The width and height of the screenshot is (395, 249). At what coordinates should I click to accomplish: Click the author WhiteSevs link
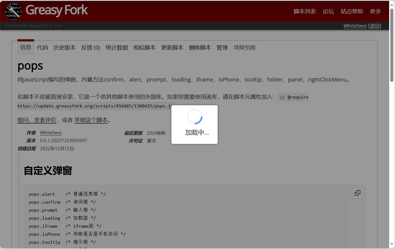[51, 133]
